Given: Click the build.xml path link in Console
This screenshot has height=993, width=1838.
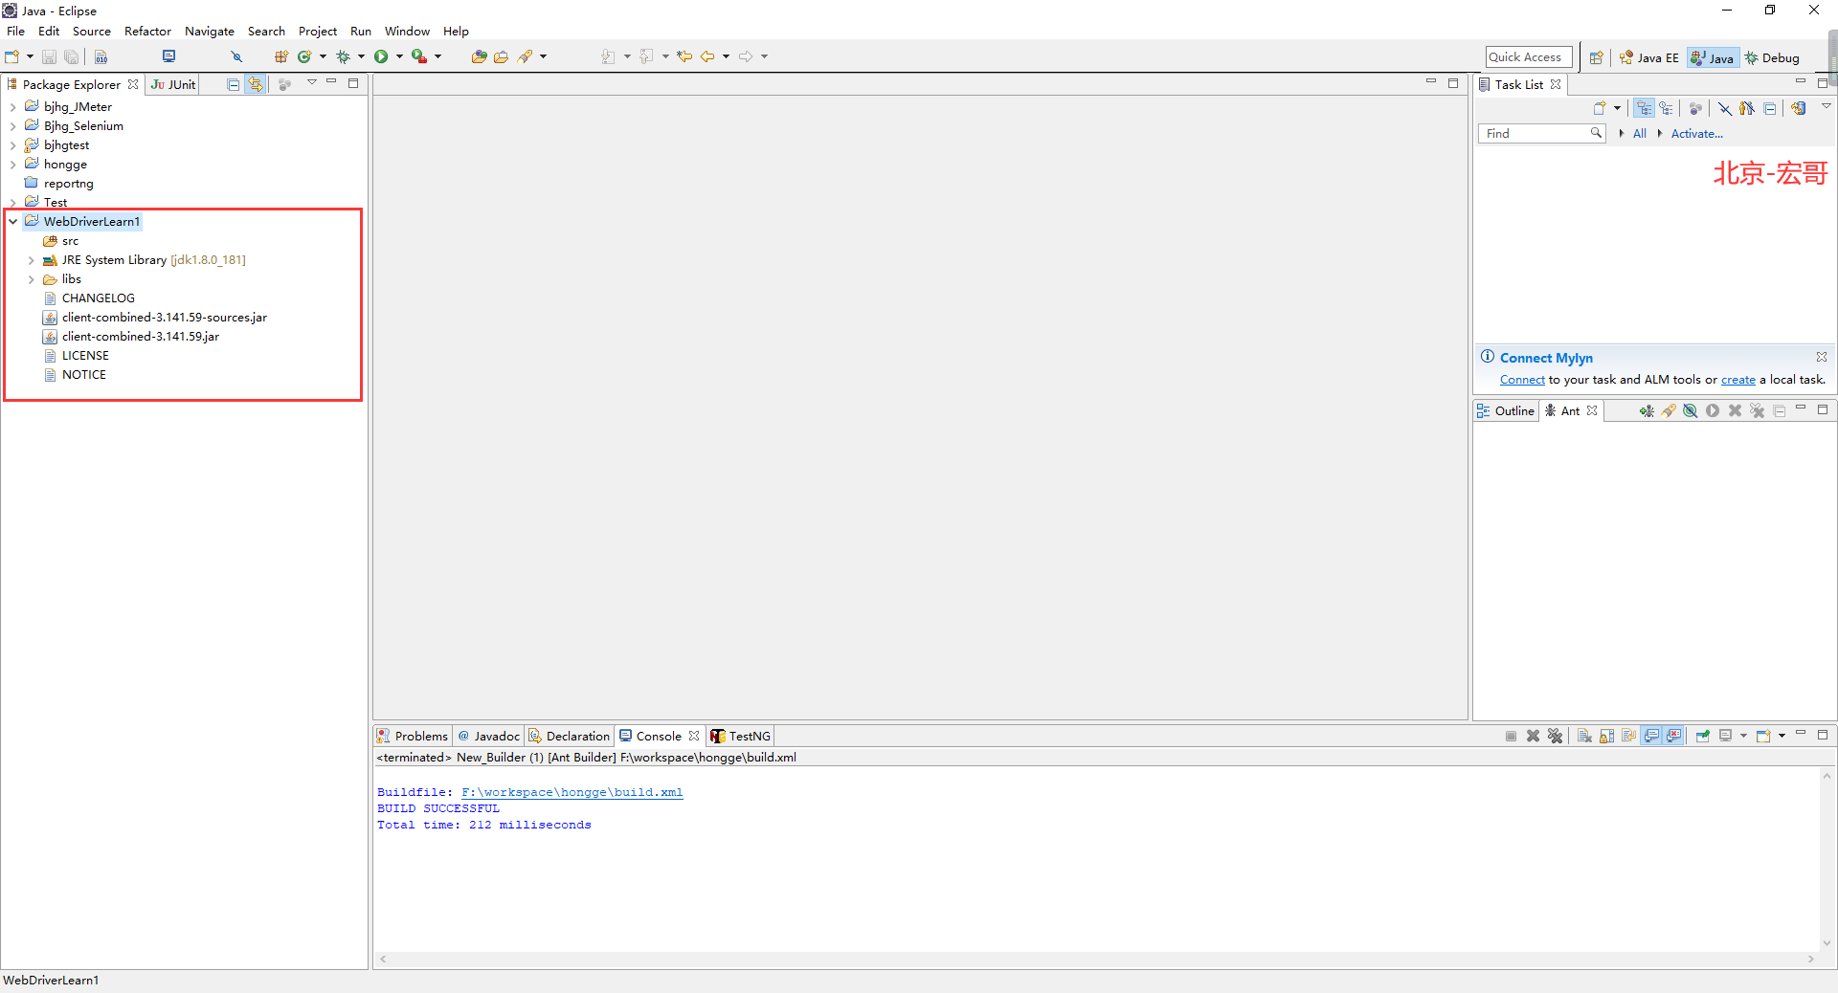Looking at the screenshot, I should click(x=572, y=792).
